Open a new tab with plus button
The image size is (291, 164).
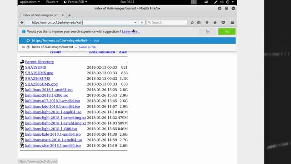70,15
